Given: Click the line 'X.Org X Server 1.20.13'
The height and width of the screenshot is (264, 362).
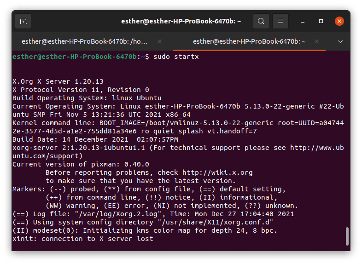Looking at the screenshot, I should point(58,81).
